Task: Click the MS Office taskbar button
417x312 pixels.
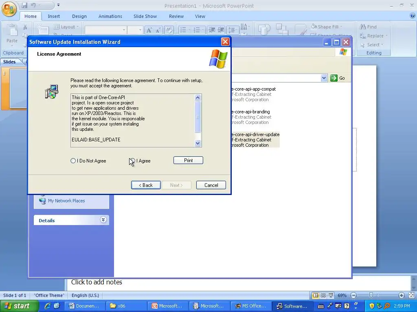Action: pyautogui.click(x=250, y=306)
